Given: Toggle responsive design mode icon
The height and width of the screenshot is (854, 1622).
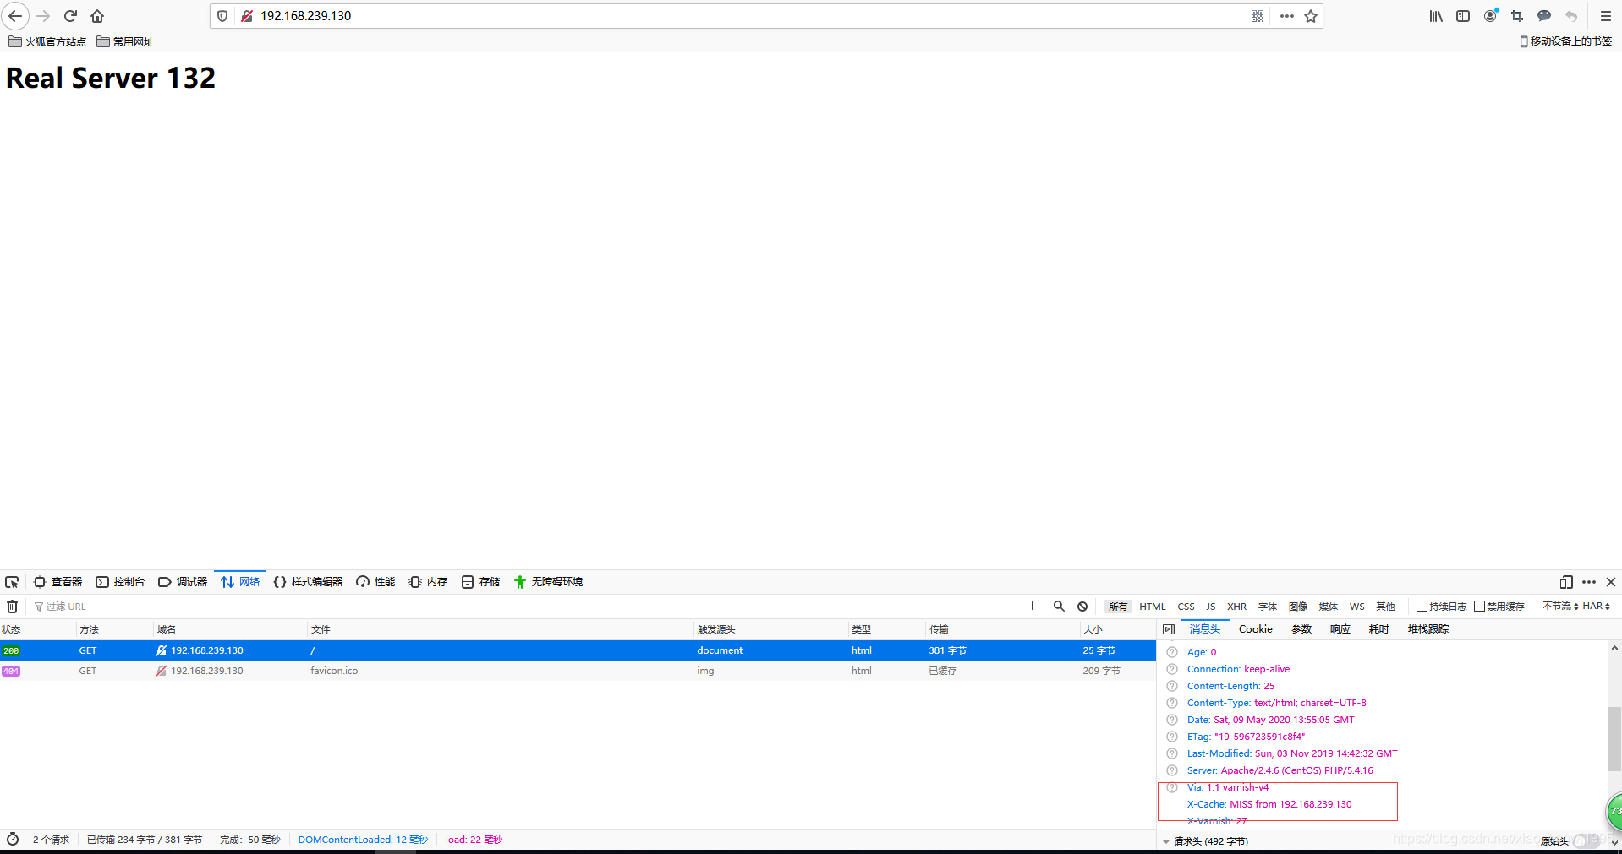Looking at the screenshot, I should pos(1566,582).
